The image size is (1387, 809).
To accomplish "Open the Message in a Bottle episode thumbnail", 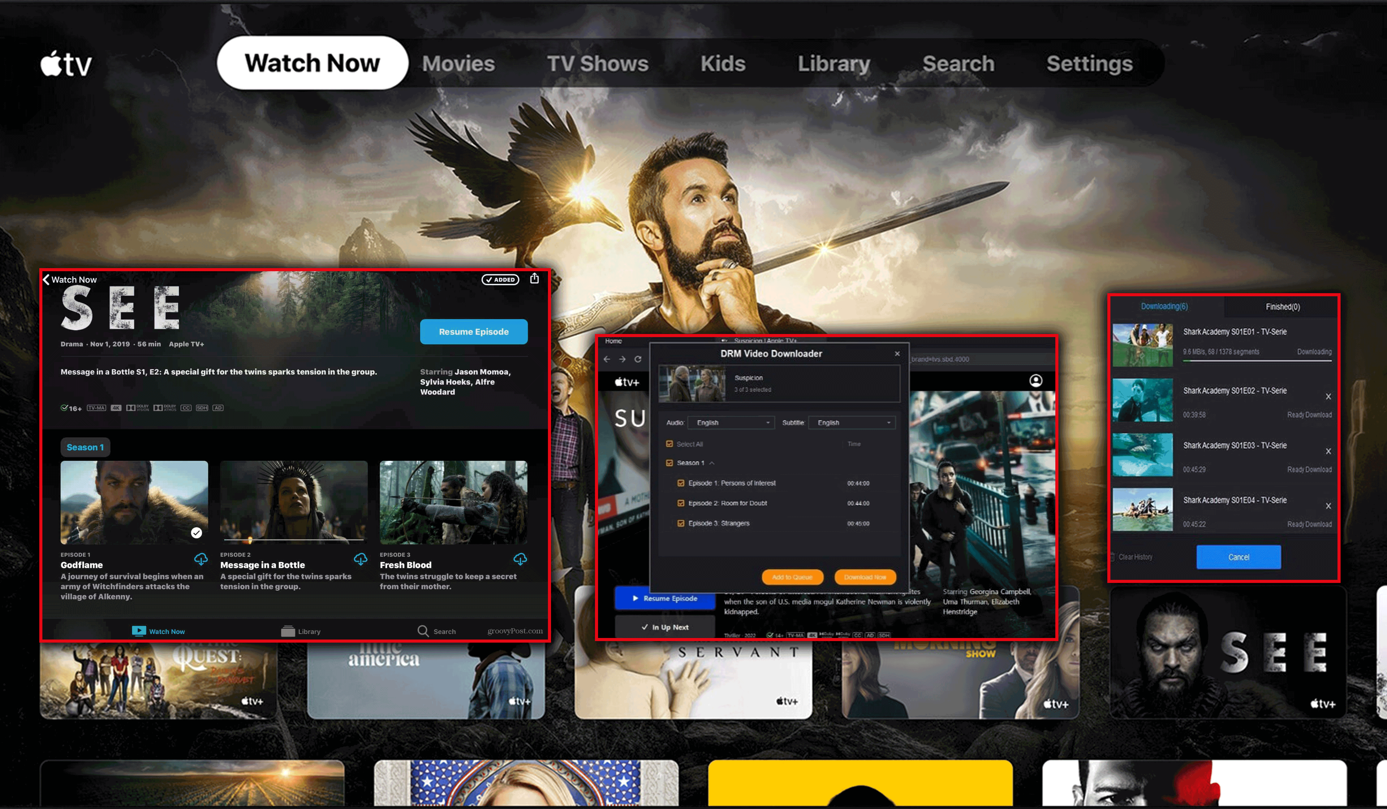I will 293,502.
